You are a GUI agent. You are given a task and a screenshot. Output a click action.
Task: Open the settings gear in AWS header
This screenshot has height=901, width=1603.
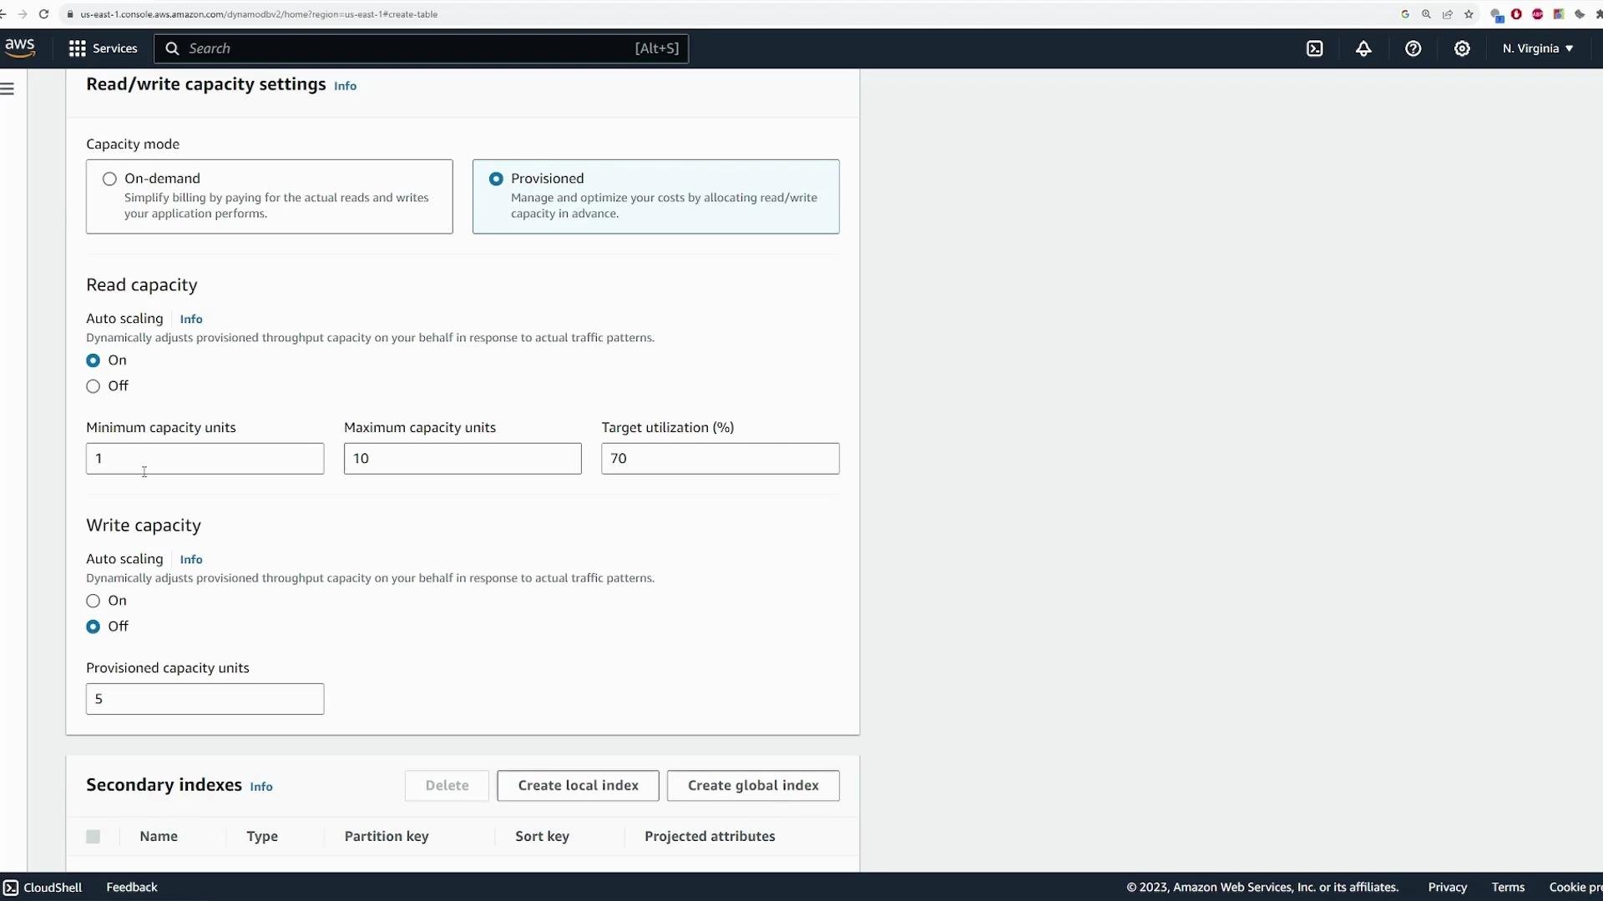point(1462,48)
